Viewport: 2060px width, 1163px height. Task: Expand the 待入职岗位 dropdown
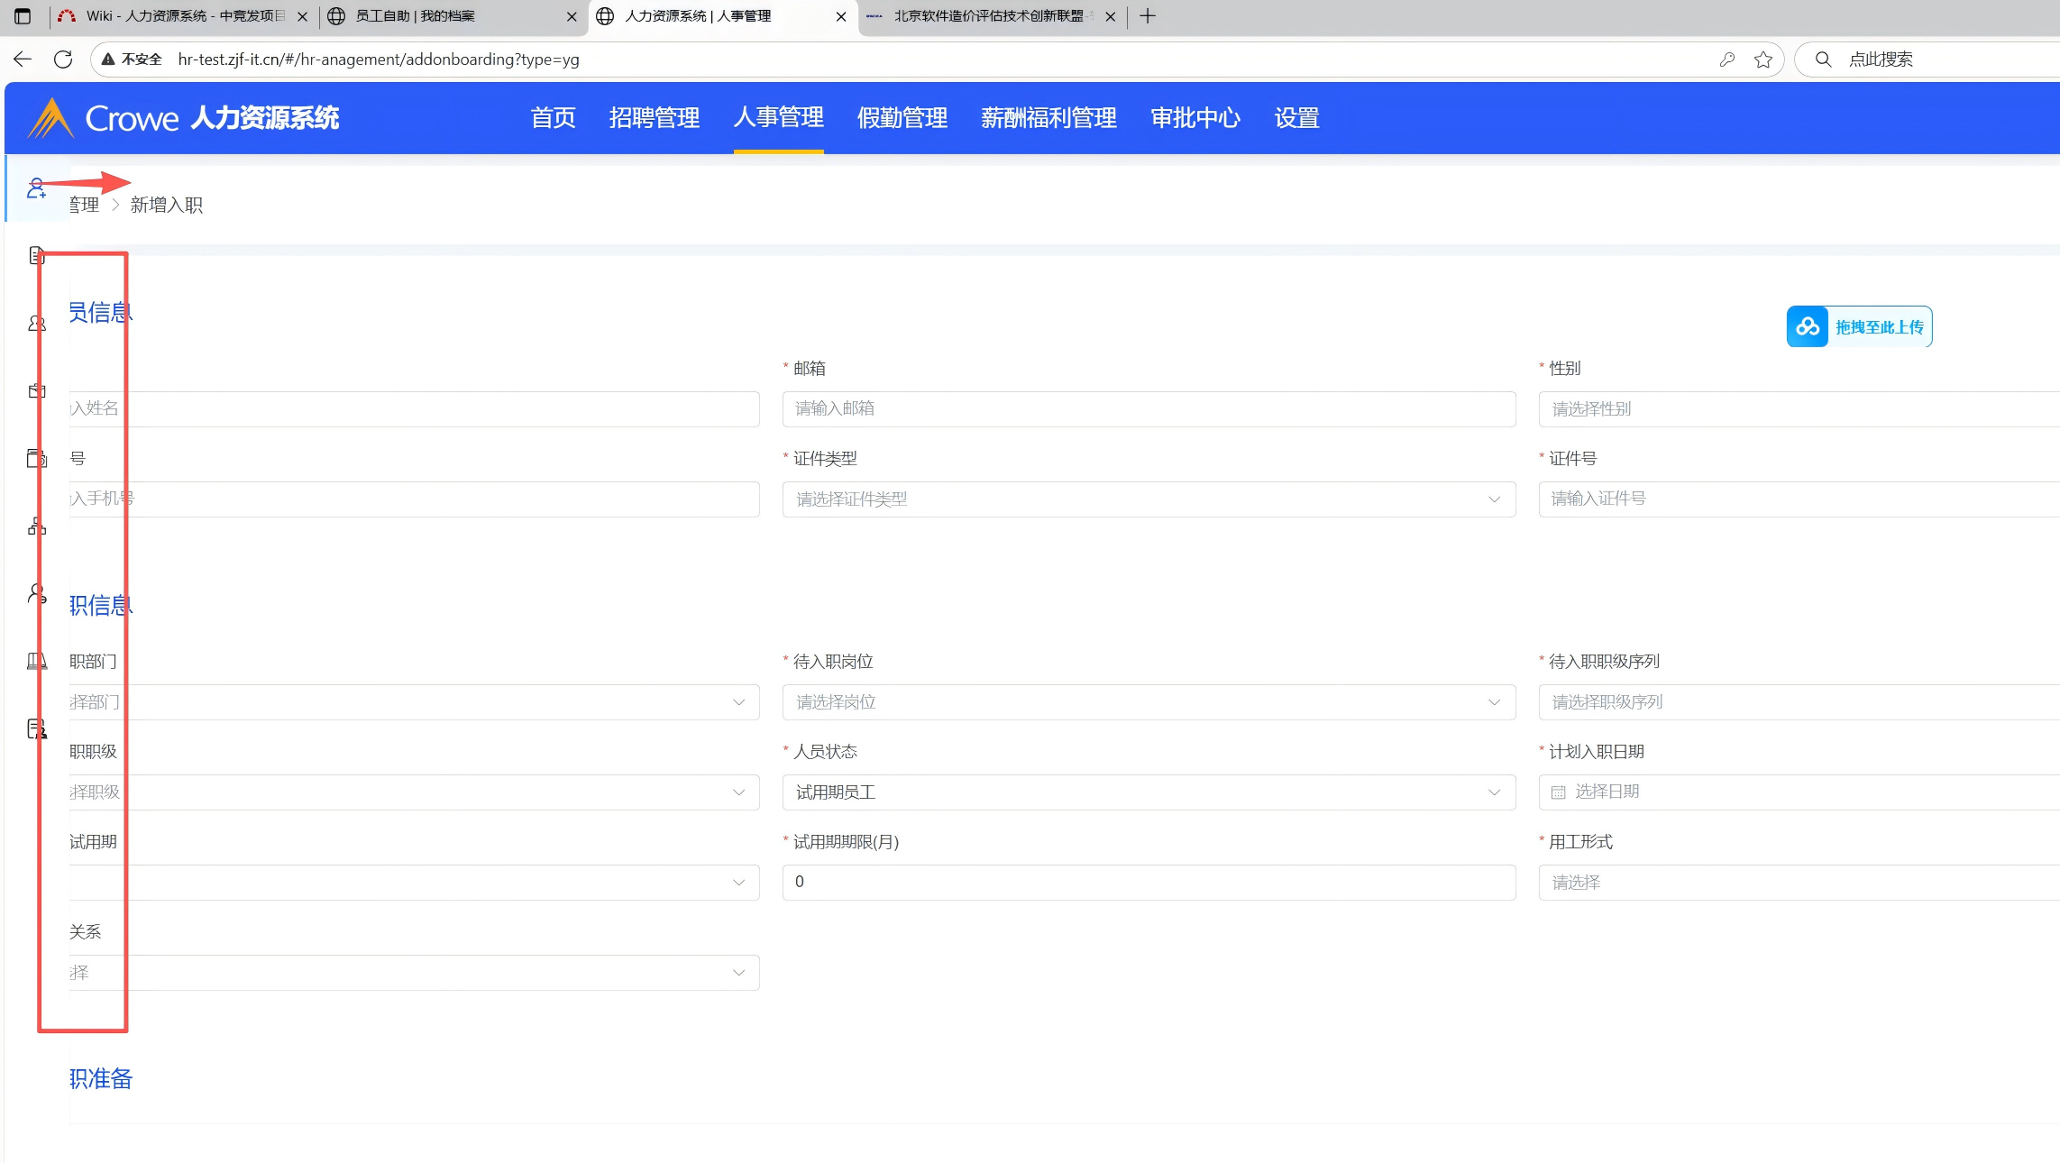point(1148,702)
